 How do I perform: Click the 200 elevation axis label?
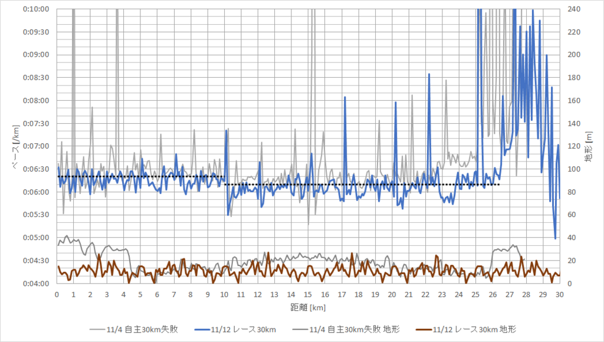[574, 55]
